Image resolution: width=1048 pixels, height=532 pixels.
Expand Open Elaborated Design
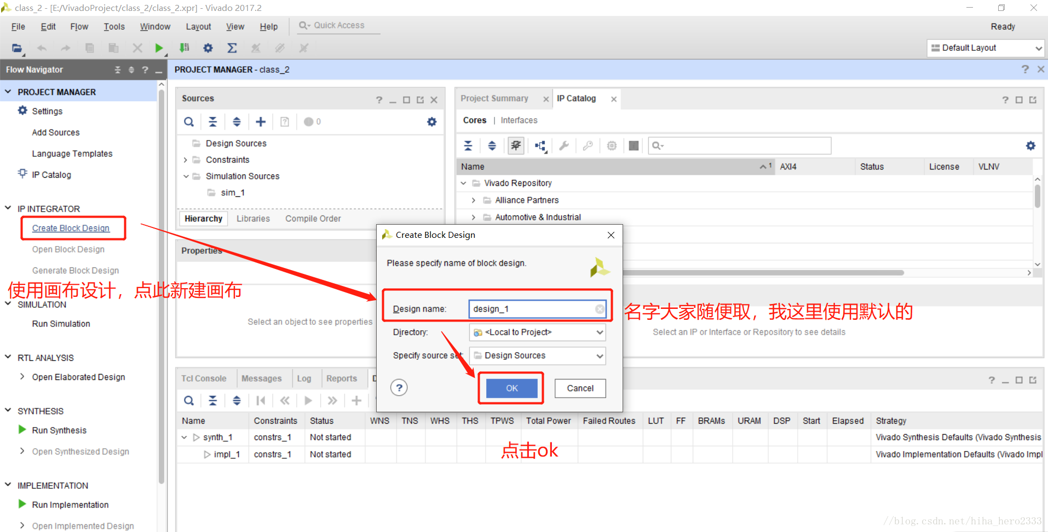click(22, 377)
